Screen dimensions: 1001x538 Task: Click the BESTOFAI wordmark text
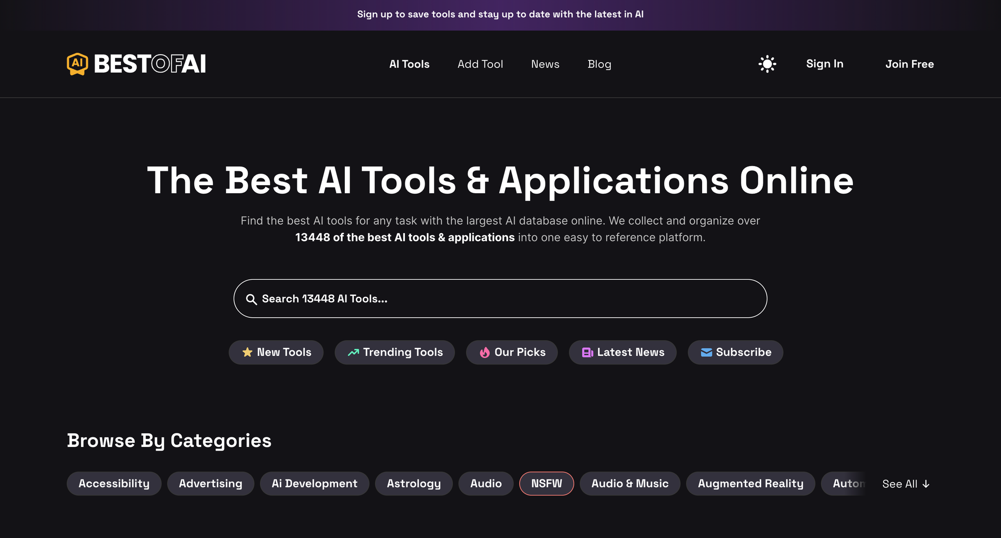point(150,64)
